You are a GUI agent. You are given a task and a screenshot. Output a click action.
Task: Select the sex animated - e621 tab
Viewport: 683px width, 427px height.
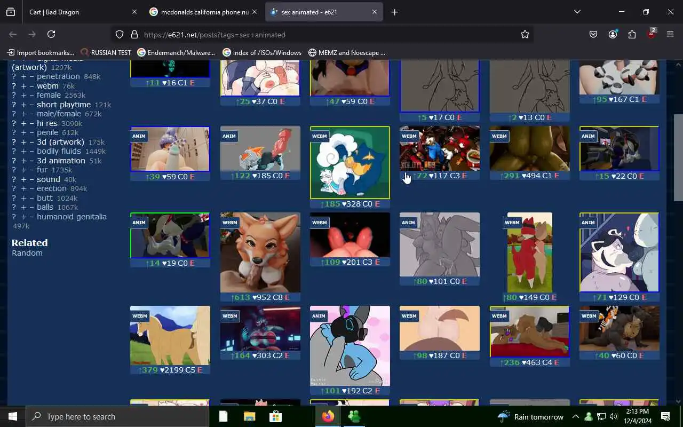(323, 12)
